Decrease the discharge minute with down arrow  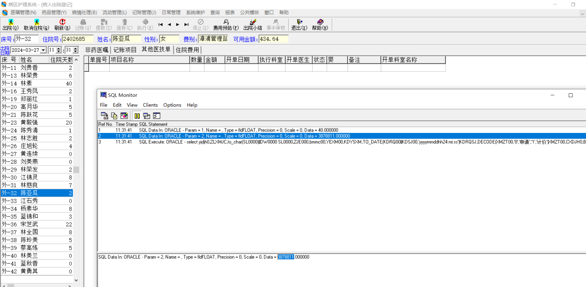pos(76,52)
